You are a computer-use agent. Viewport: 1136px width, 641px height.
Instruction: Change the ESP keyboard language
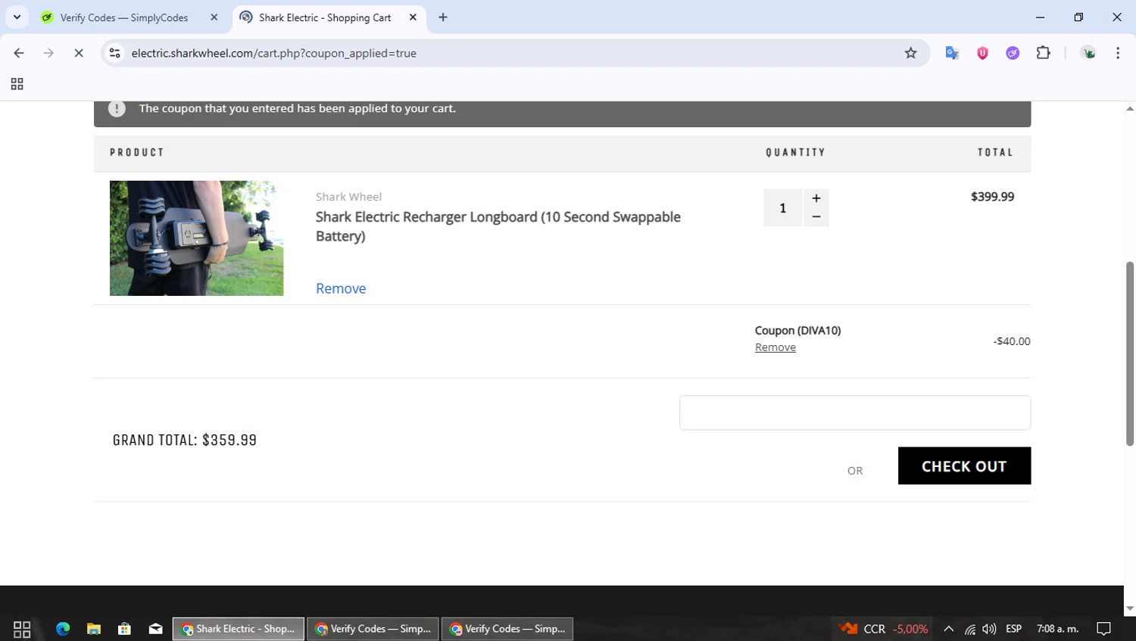(x=1013, y=629)
